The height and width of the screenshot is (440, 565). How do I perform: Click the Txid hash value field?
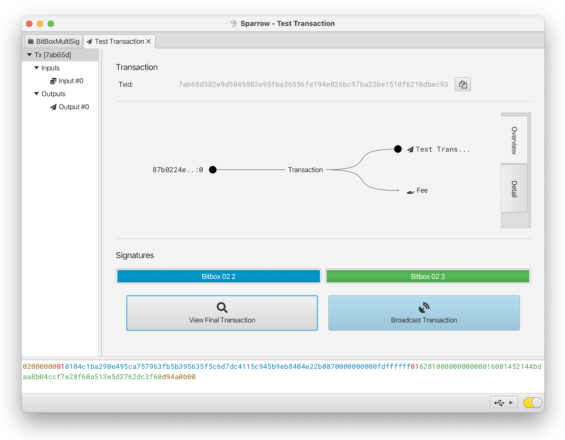[x=313, y=84]
